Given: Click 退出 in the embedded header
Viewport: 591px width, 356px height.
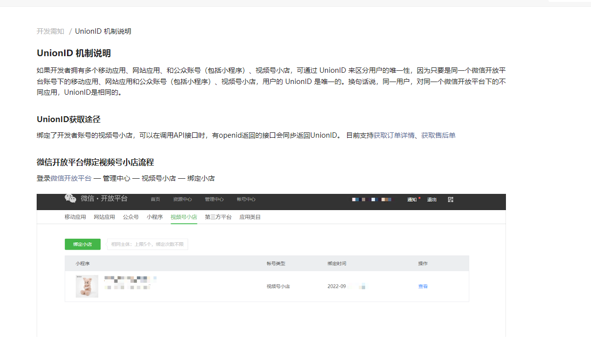Looking at the screenshot, I should [x=432, y=199].
